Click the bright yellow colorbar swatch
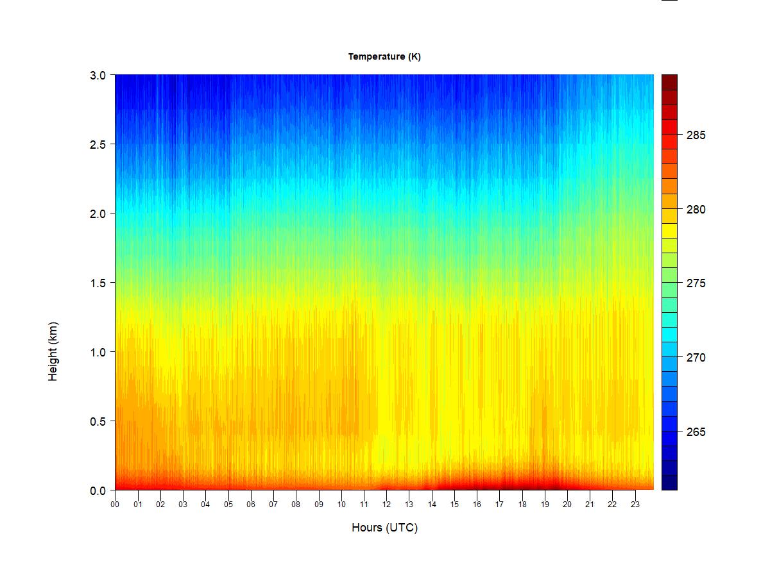Screen dimensions: 770x577 point(669,231)
